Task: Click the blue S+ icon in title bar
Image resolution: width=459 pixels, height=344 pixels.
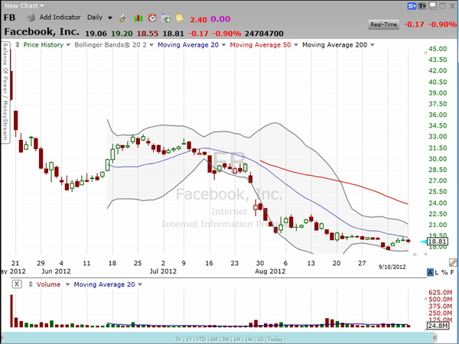Action: click(412, 5)
